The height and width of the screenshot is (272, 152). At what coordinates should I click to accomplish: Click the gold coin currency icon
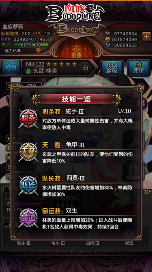point(107,40)
